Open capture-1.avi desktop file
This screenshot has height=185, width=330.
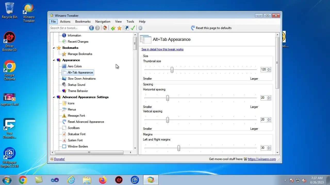point(10,99)
